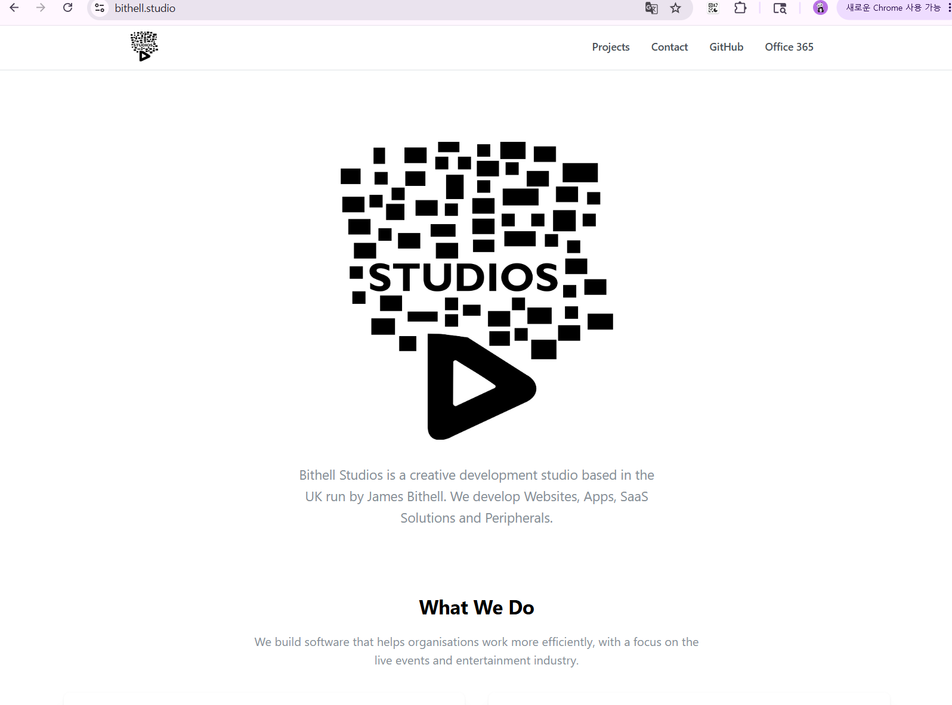This screenshot has height=705, width=952.
Task: Click the large Studios logo image
Action: tap(477, 291)
